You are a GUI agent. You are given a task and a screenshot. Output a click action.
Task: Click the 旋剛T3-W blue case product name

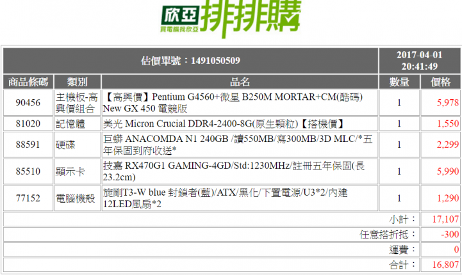click(x=225, y=198)
